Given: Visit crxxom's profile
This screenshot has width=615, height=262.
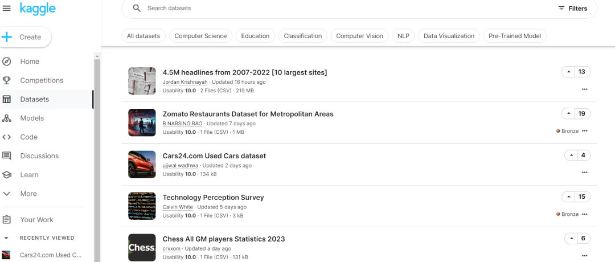Looking at the screenshot, I should coord(171,249).
